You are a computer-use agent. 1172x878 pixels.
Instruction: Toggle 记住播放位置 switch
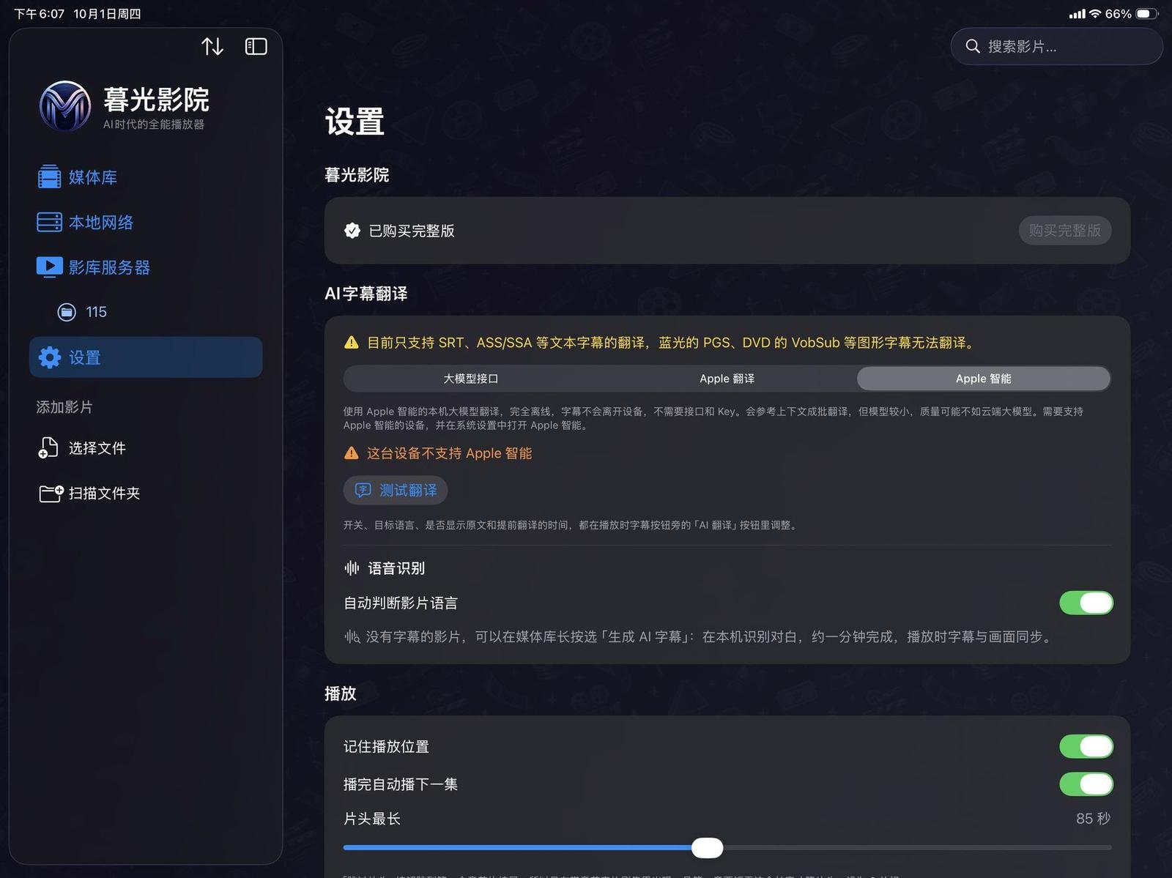(x=1086, y=746)
